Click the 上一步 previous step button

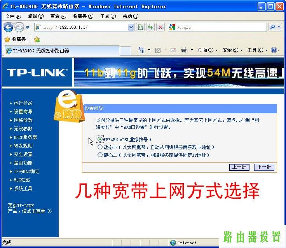pyautogui.click(x=239, y=167)
